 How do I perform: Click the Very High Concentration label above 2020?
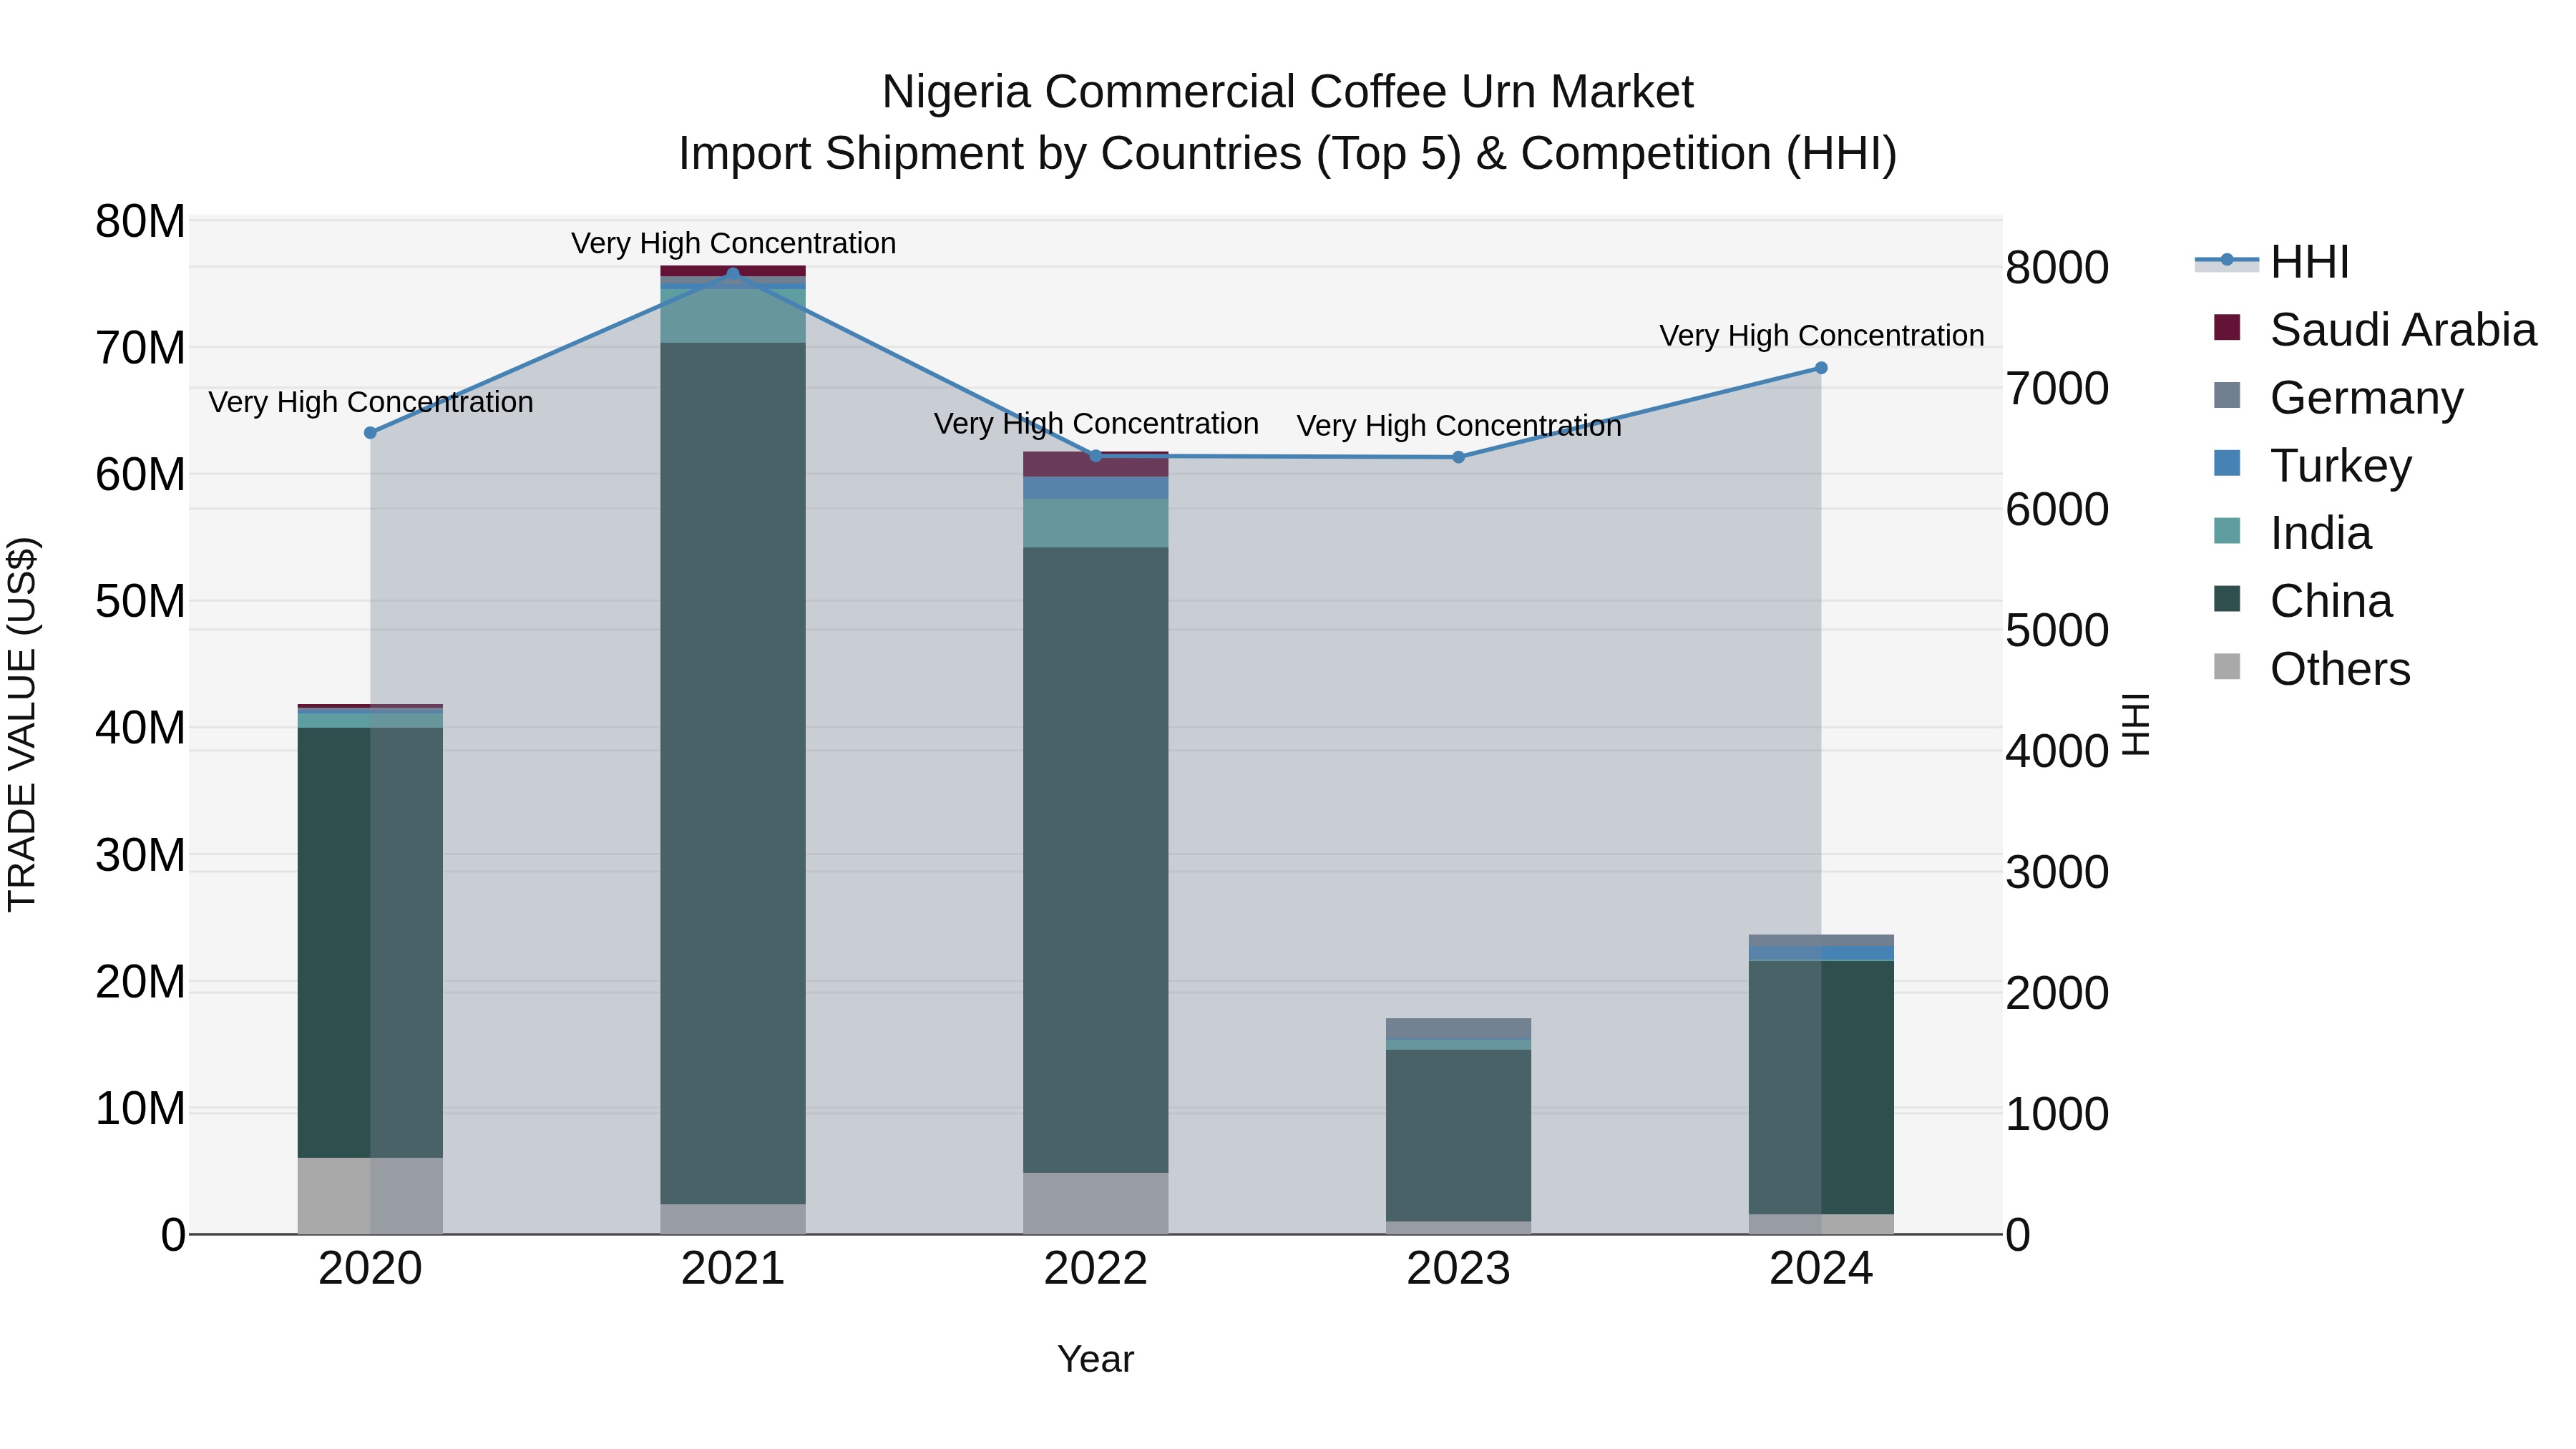[x=371, y=402]
